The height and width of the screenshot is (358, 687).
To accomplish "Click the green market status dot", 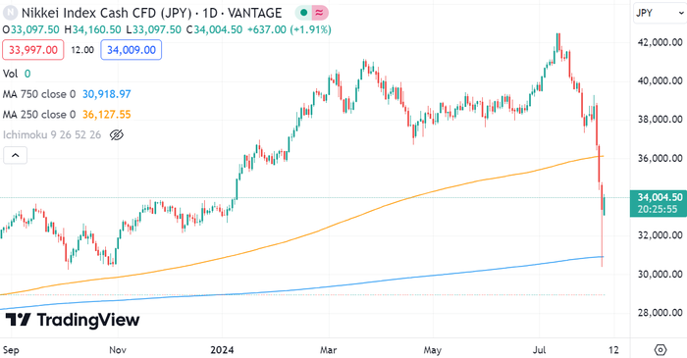I will [x=303, y=13].
